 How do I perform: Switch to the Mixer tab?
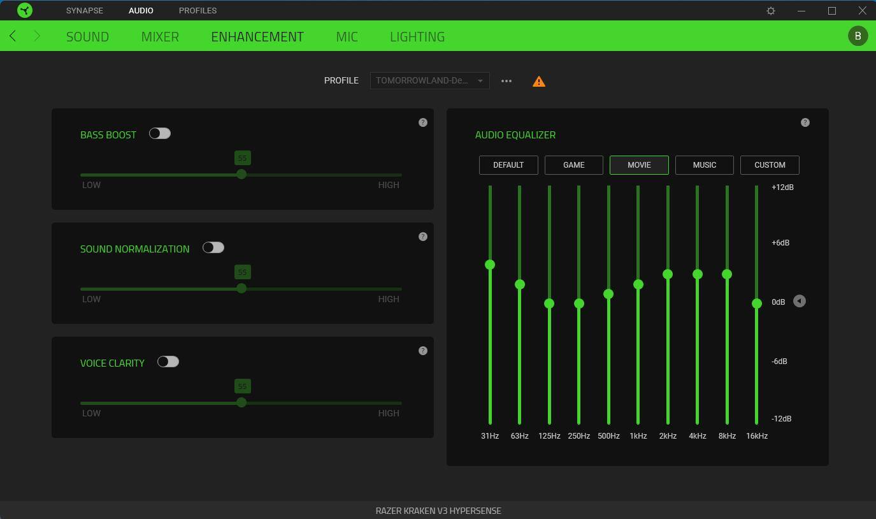pyautogui.click(x=160, y=36)
